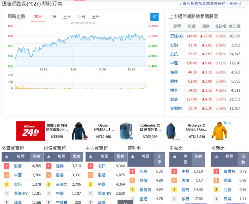The width and height of the screenshot is (249, 204).
Task: Open 智易 in 本益比 ranking
Action: pyautogui.click(x=185, y=190)
